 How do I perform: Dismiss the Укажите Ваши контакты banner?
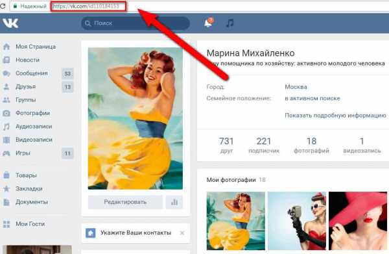(x=182, y=233)
